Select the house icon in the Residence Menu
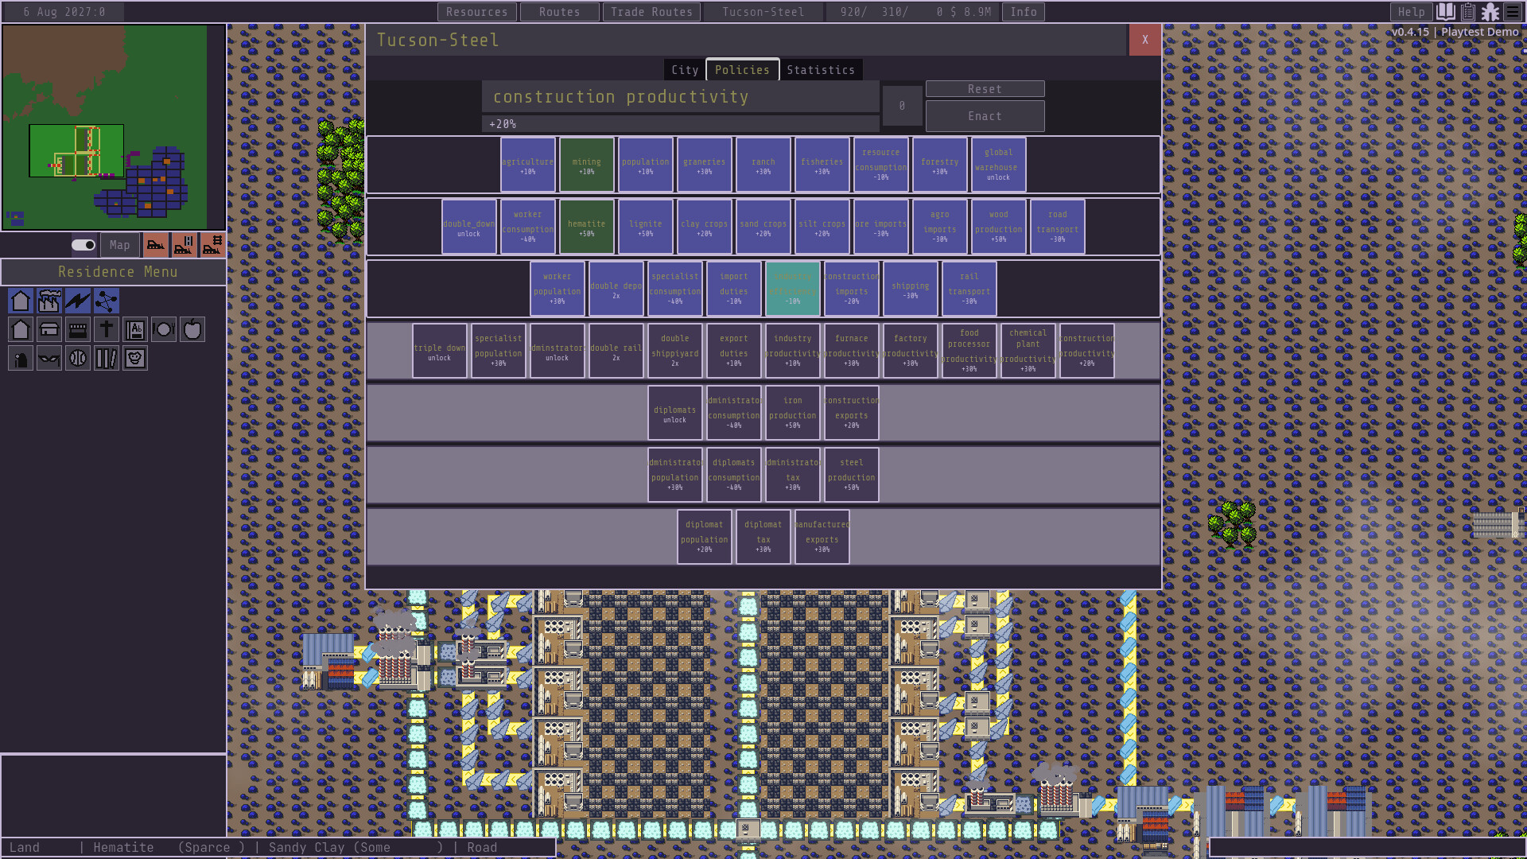 pos(20,301)
